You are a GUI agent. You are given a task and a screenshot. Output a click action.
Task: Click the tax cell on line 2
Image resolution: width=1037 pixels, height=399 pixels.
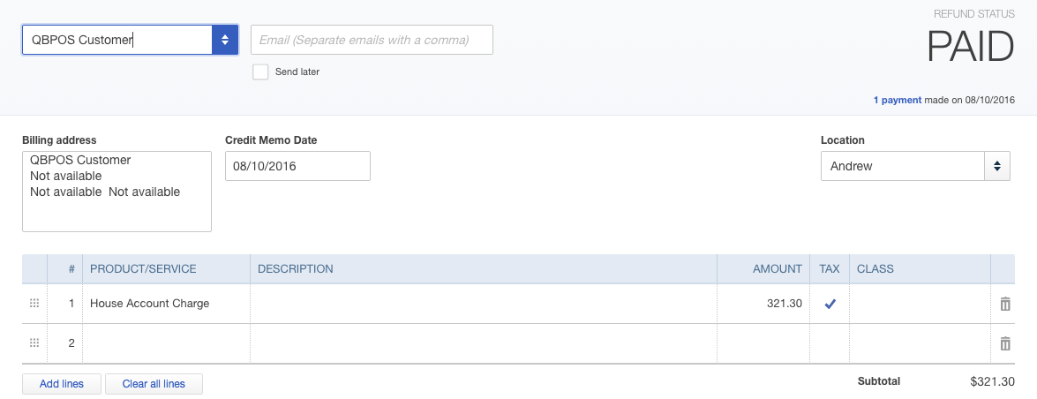tap(830, 343)
